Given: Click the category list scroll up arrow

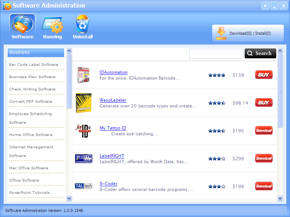Looking at the screenshot, I should coord(69,51).
